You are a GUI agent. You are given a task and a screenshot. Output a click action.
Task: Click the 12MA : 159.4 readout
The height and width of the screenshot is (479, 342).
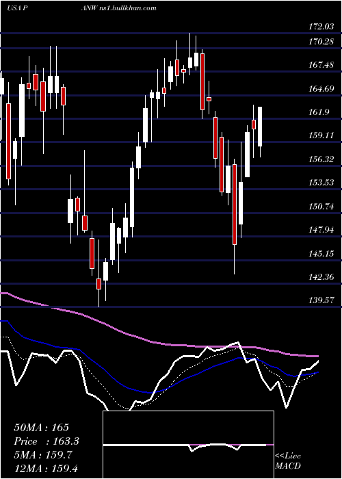pos(46,468)
